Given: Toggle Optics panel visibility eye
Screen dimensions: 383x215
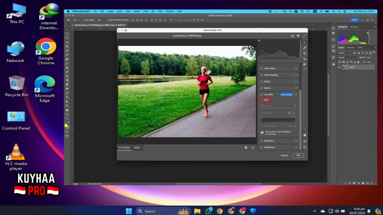Looking at the screenshot, I should coord(296,88).
